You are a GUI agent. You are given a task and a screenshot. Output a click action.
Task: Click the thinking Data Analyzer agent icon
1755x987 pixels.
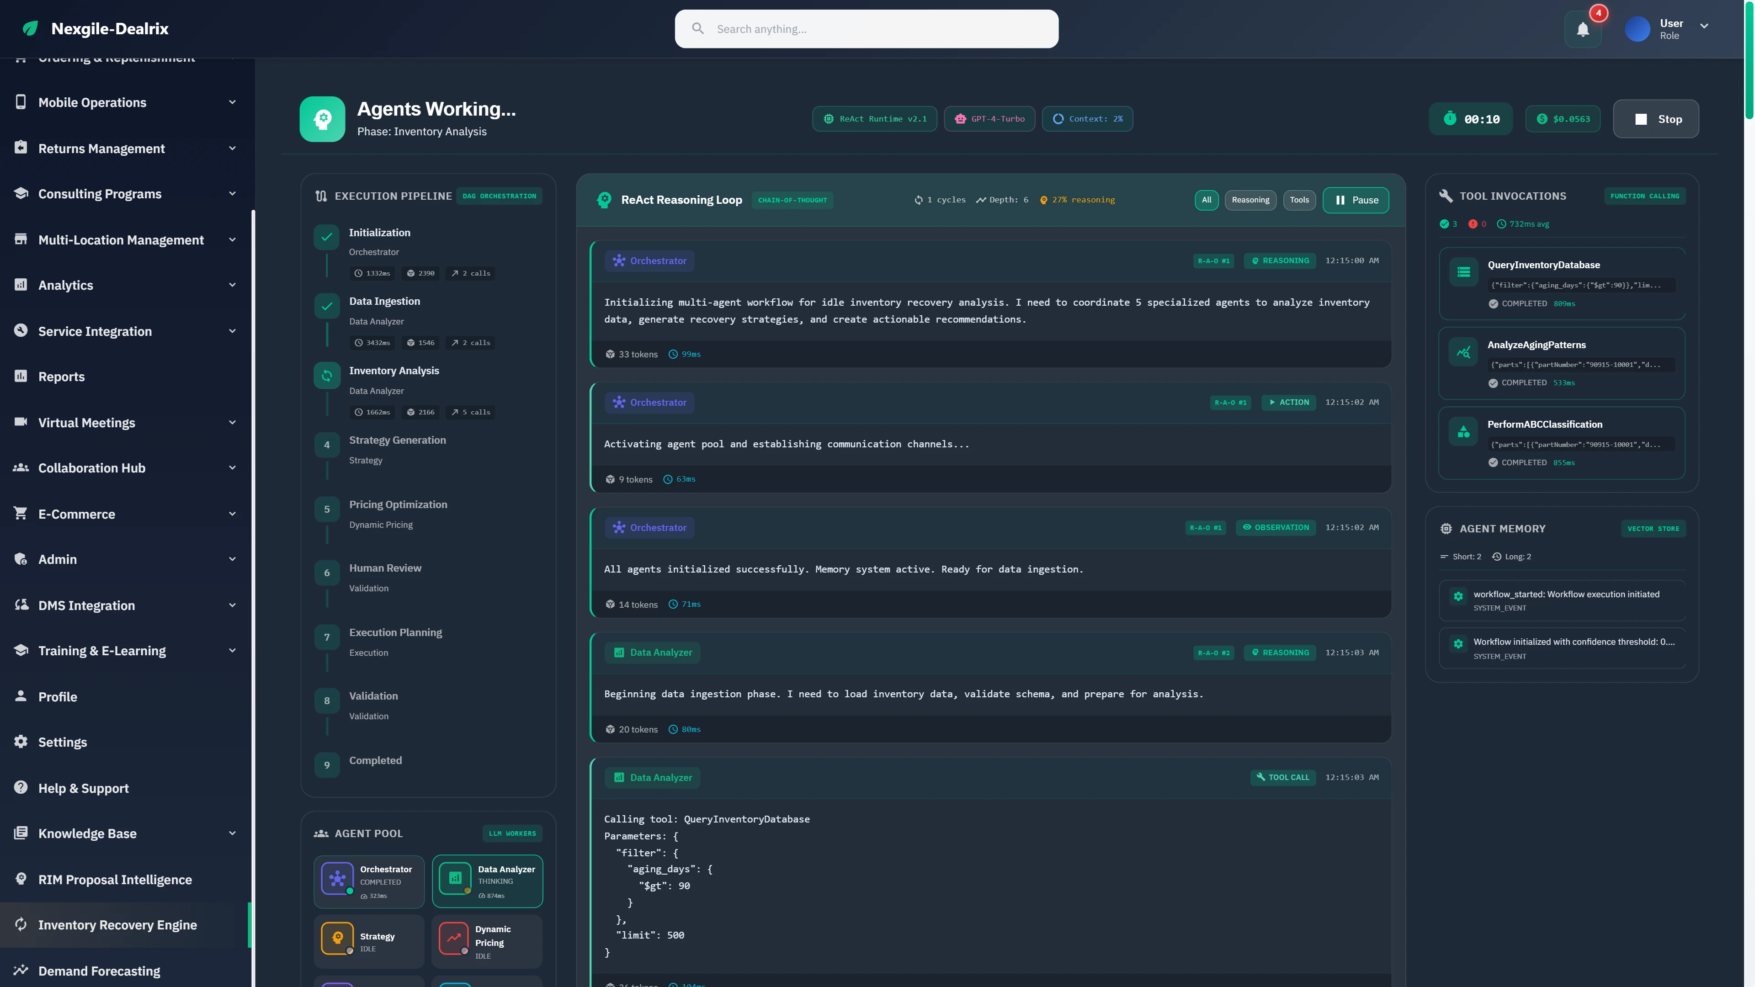pyautogui.click(x=454, y=878)
